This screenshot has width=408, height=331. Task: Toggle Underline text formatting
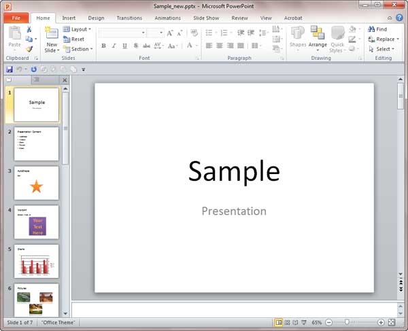[x=125, y=46]
